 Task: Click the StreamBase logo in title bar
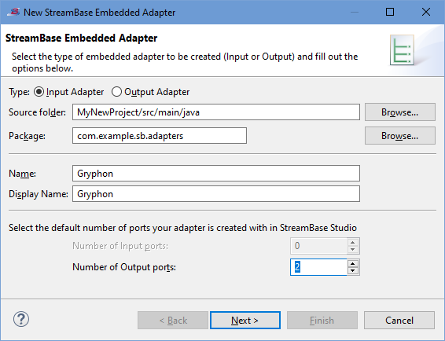pyautogui.click(x=13, y=13)
